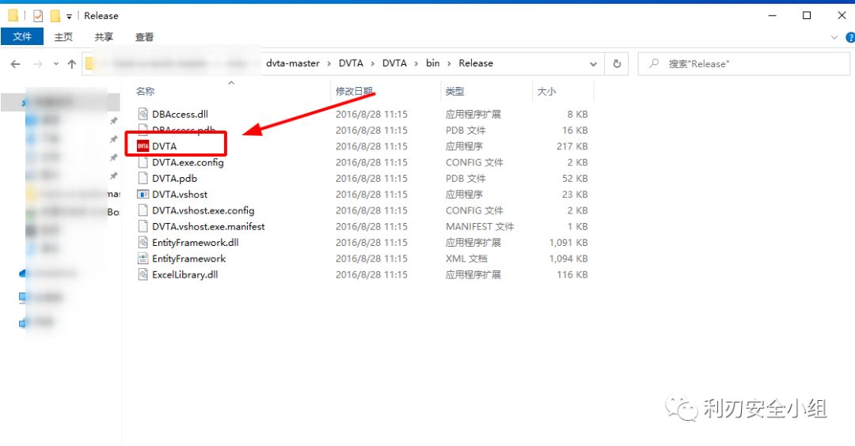Sort files by 大小 column header
The width and height of the screenshot is (855, 446).
(546, 92)
